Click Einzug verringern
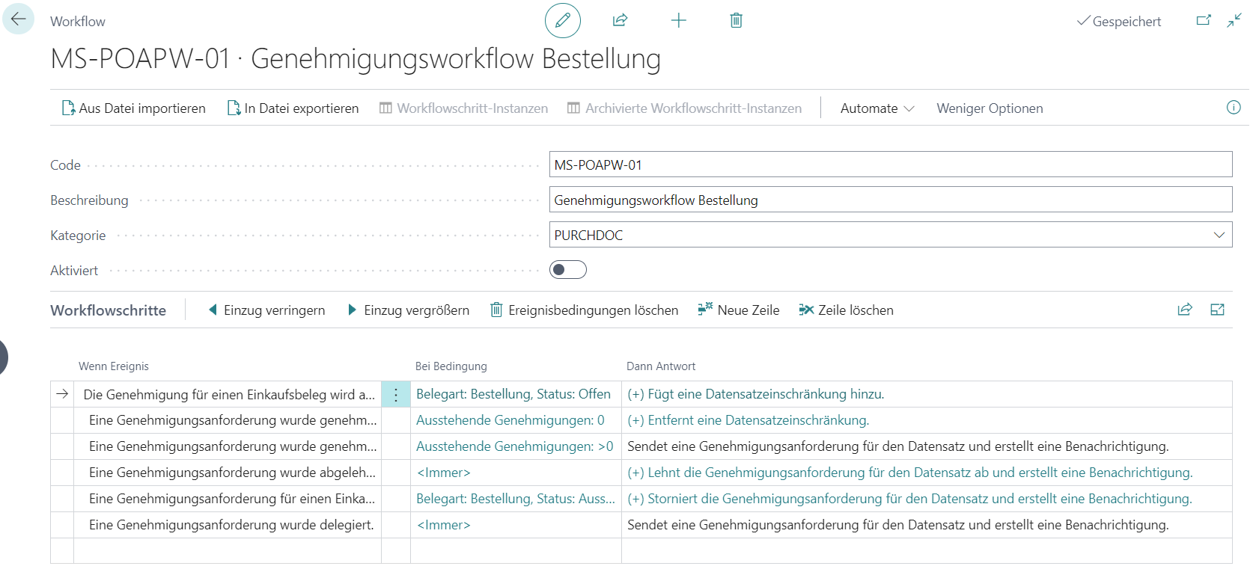The image size is (1250, 575). [266, 310]
